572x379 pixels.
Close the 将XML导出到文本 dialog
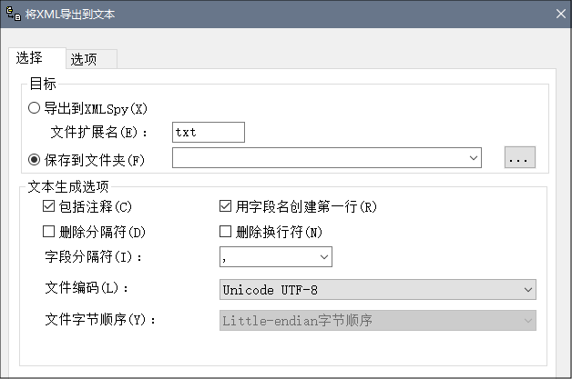(561, 14)
